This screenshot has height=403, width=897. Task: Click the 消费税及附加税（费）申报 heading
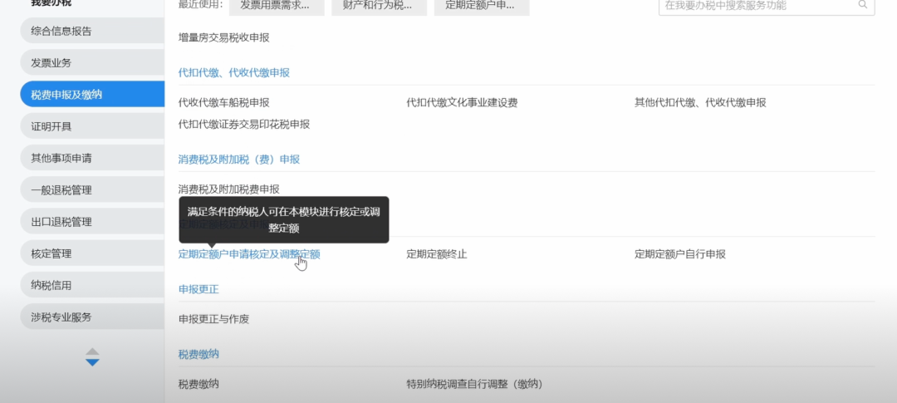(x=239, y=160)
